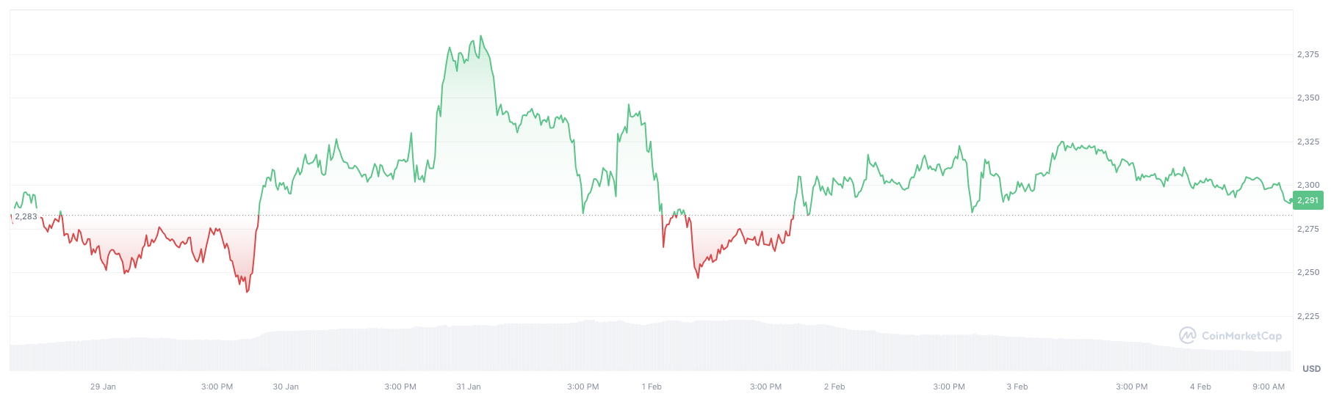Click the 2,350 price axis label
This screenshot has height=399, width=1331.
click(x=1307, y=98)
